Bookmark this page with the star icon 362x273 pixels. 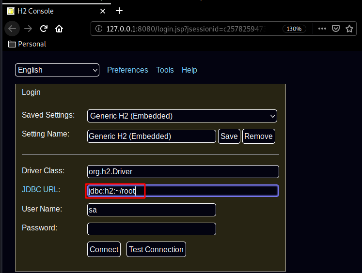click(349, 29)
